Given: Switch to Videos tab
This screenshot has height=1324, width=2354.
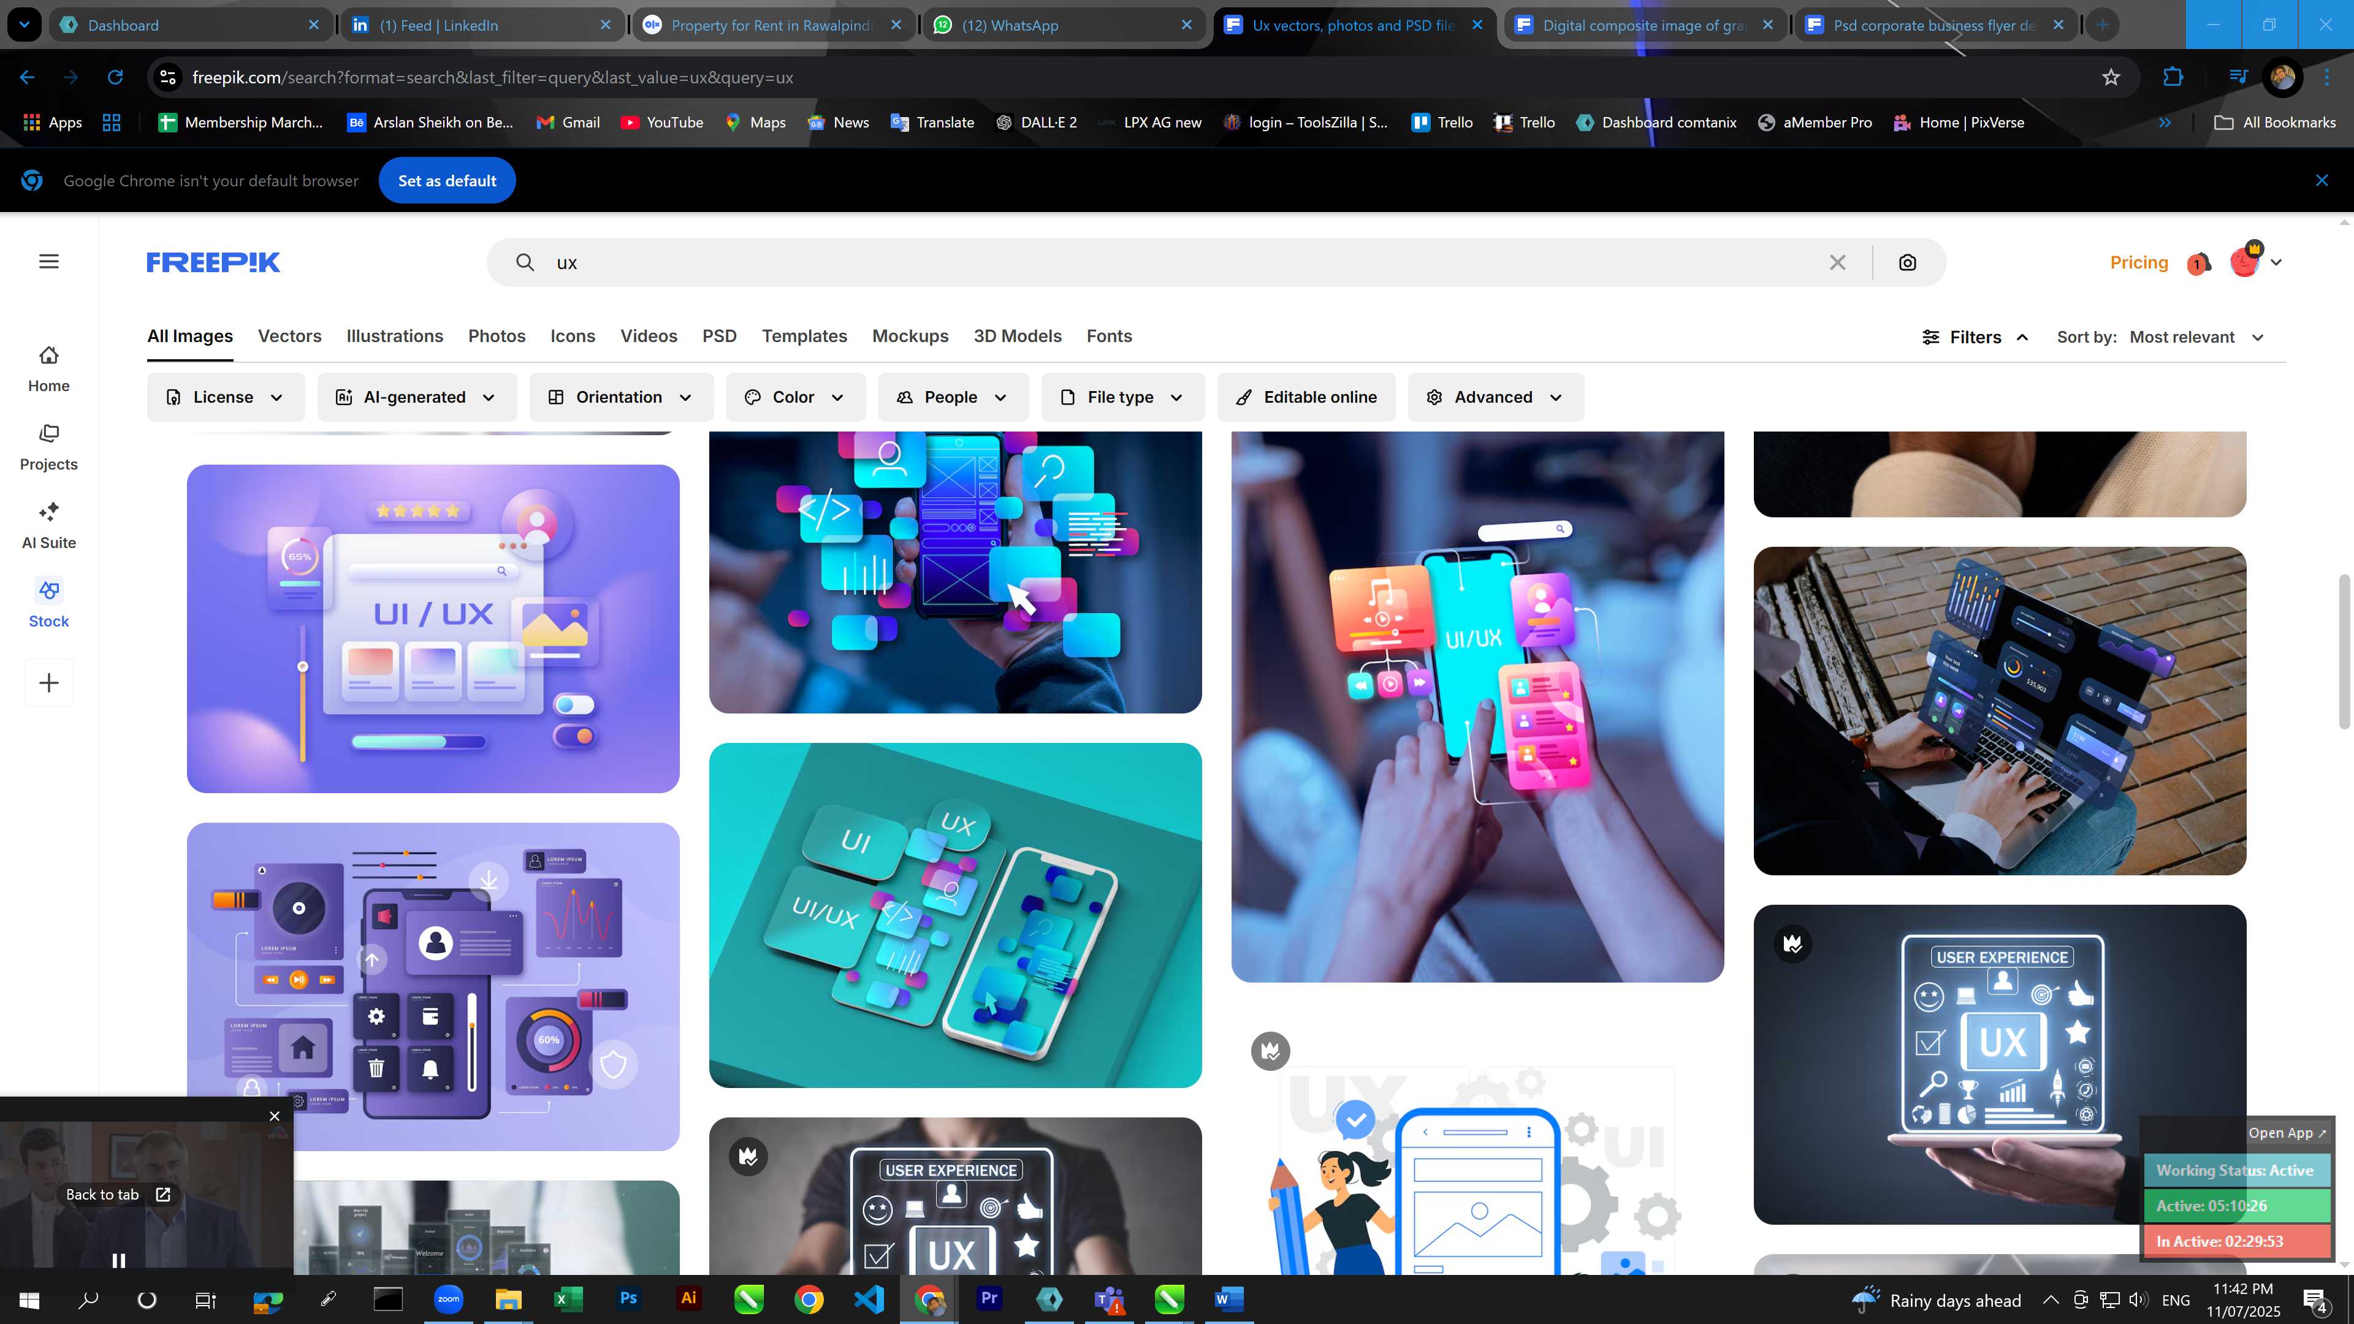Looking at the screenshot, I should pos(649,337).
